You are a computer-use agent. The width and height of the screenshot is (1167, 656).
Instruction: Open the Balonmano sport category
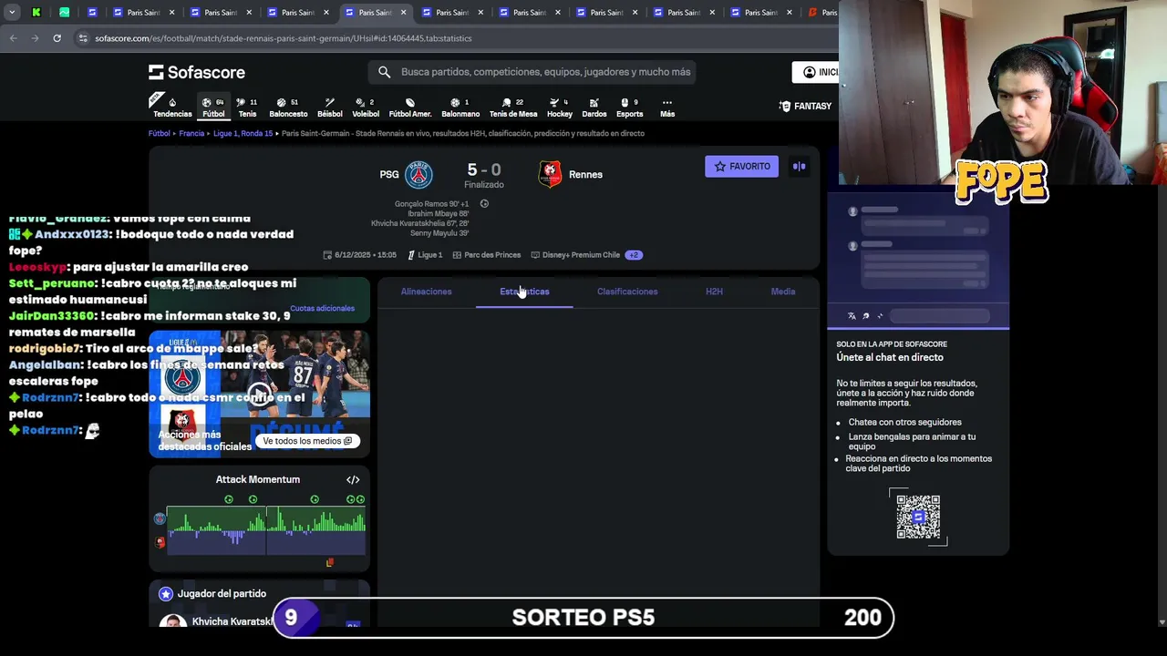click(460, 107)
